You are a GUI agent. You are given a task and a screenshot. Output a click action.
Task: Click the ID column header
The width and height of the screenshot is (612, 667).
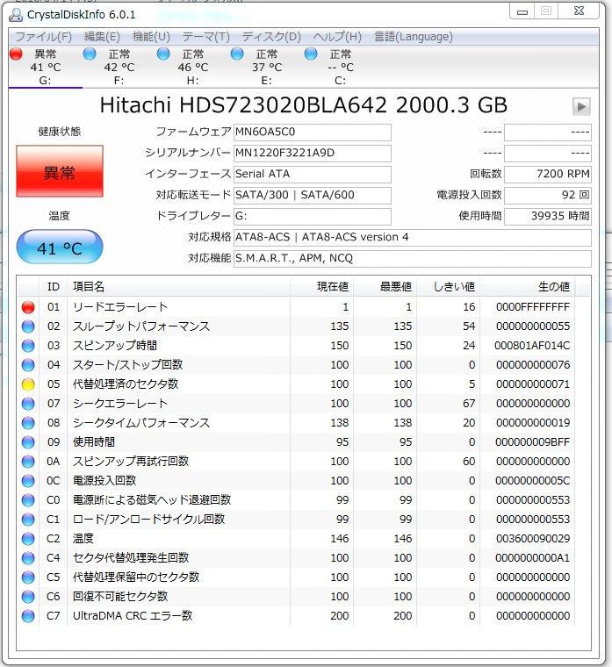[54, 287]
